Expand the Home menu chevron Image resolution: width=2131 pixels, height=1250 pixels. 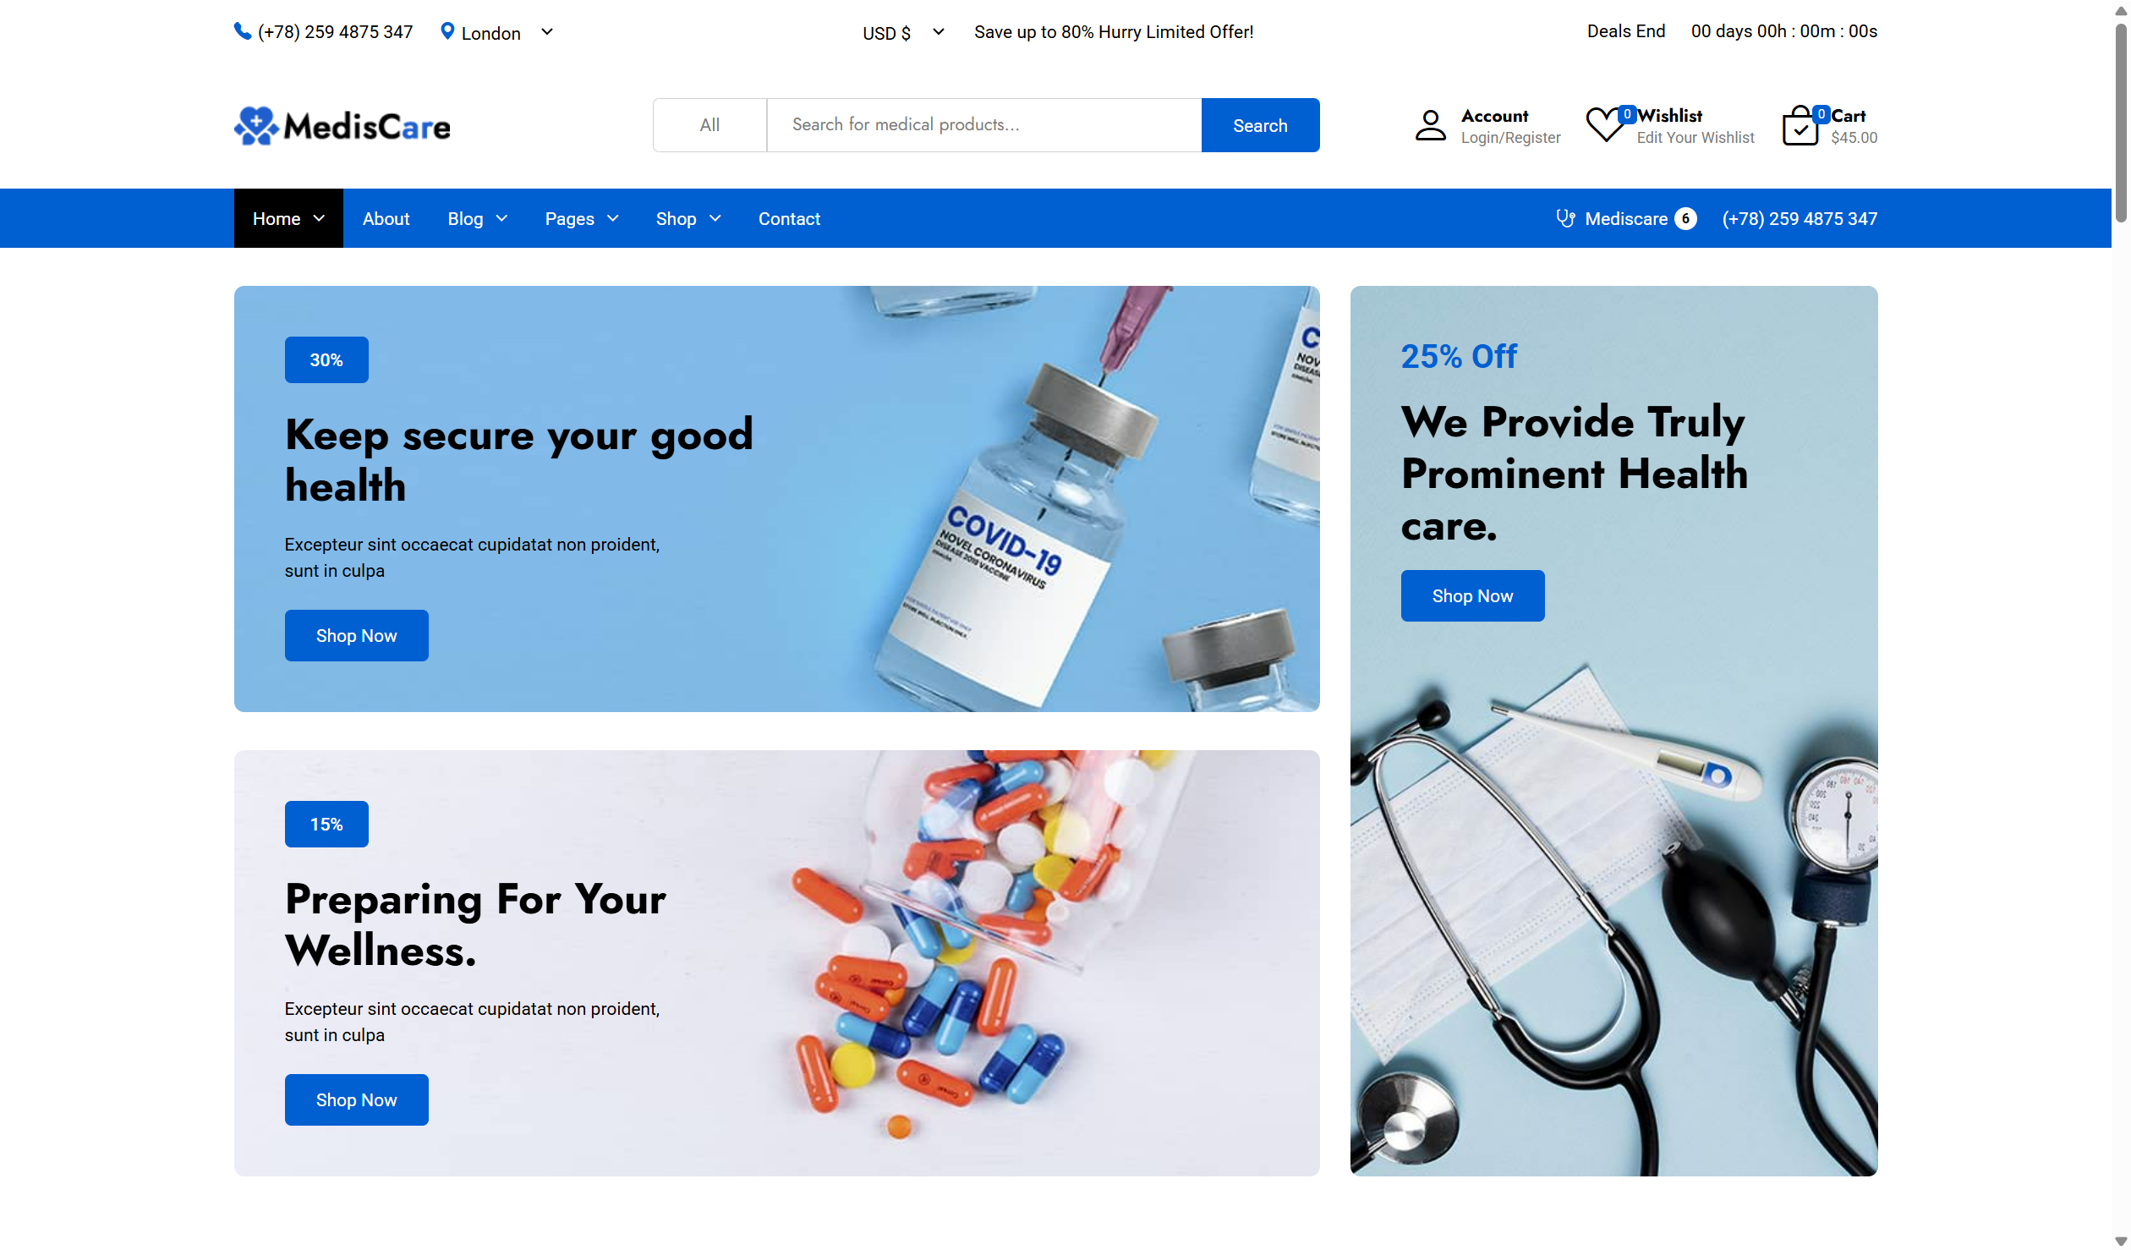pyautogui.click(x=319, y=218)
